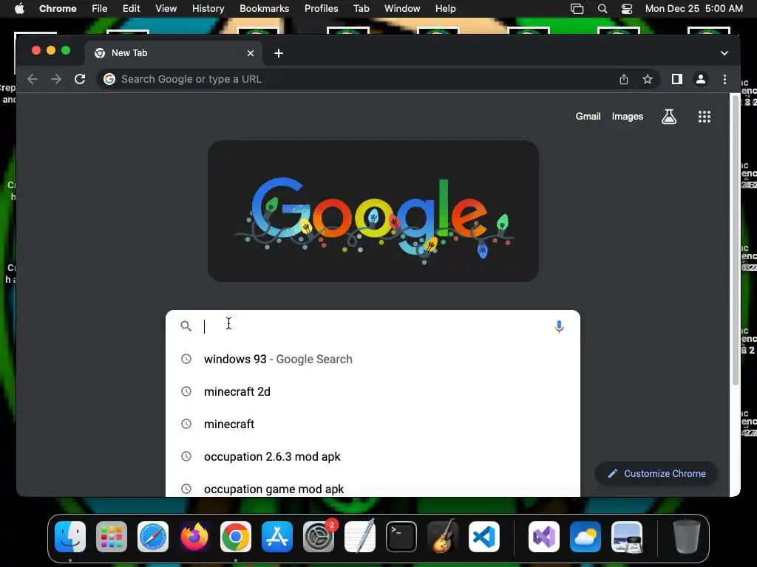Screen dimensions: 757x567
Task: Choose 'occupation 2.6.3 mod apk' suggestion
Action: point(373,456)
